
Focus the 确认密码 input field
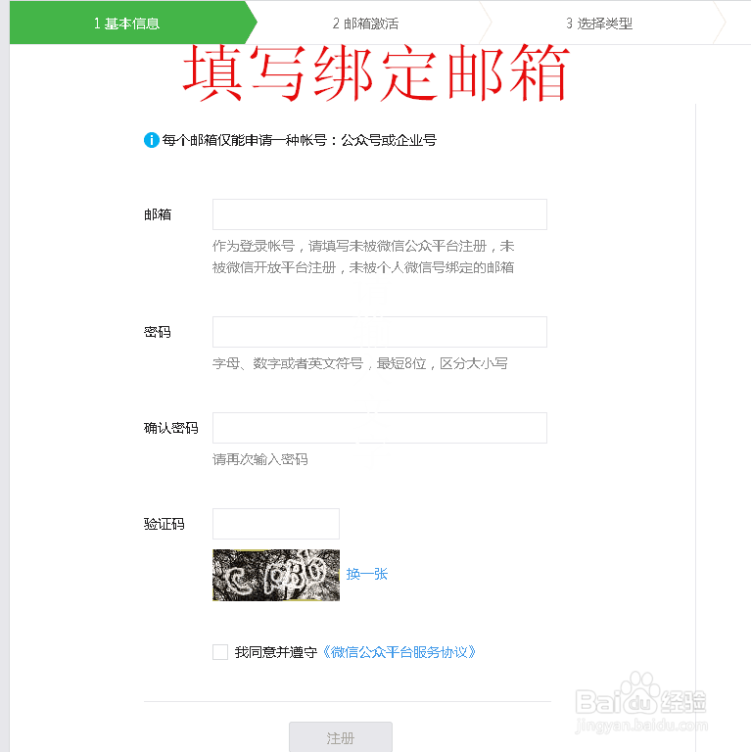tap(379, 428)
